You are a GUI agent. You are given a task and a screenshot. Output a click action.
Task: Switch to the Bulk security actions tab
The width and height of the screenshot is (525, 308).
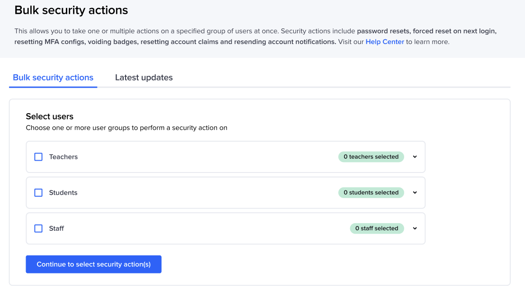point(53,78)
